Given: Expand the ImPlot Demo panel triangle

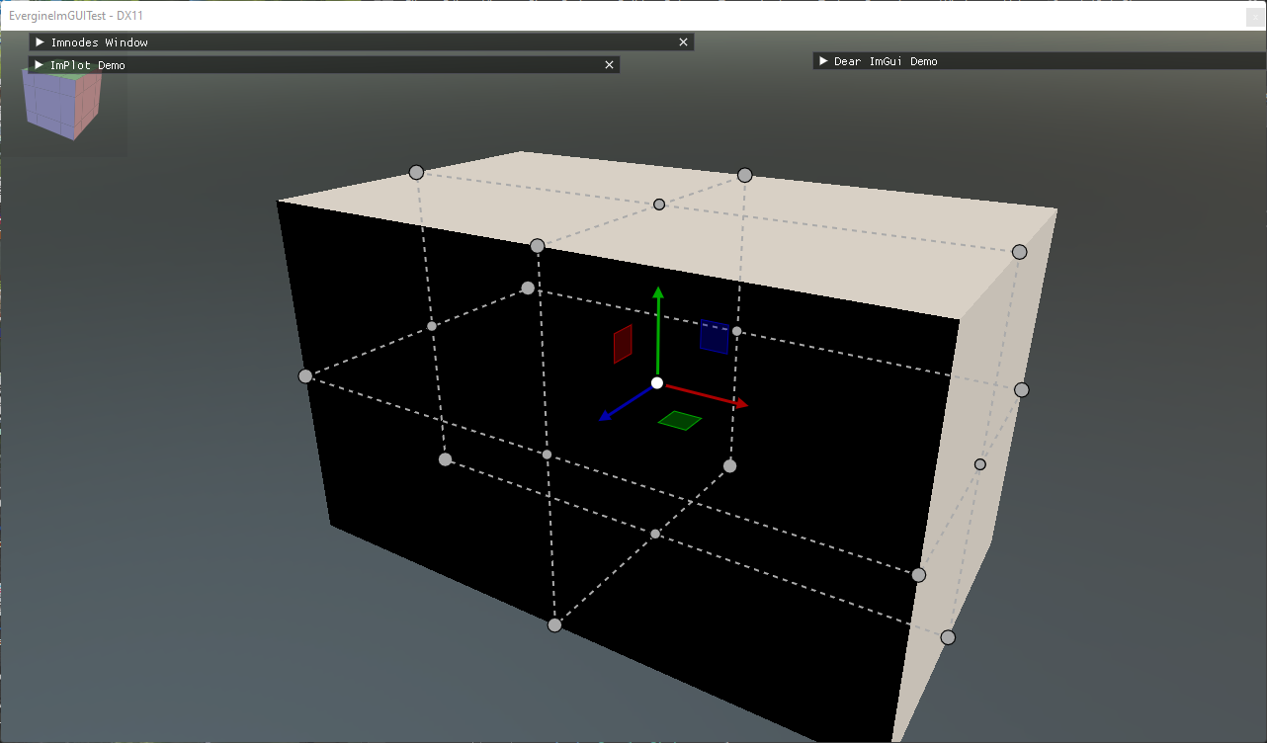Looking at the screenshot, I should [x=41, y=65].
